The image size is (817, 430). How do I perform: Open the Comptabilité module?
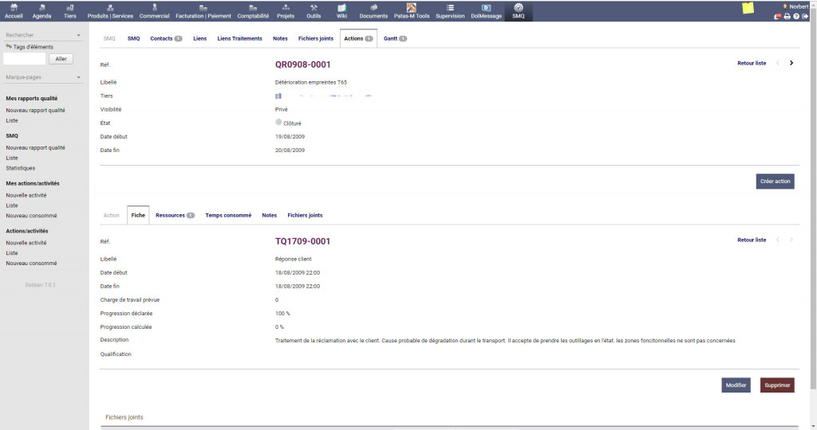pos(253,11)
